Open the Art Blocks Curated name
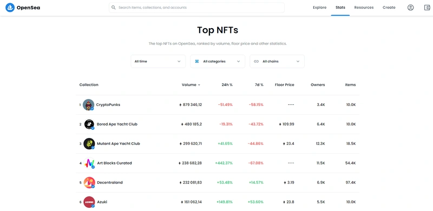433x211 pixels. click(114, 163)
